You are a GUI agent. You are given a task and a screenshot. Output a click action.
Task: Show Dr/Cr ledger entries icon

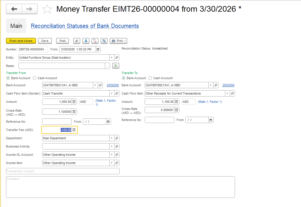click(x=95, y=41)
